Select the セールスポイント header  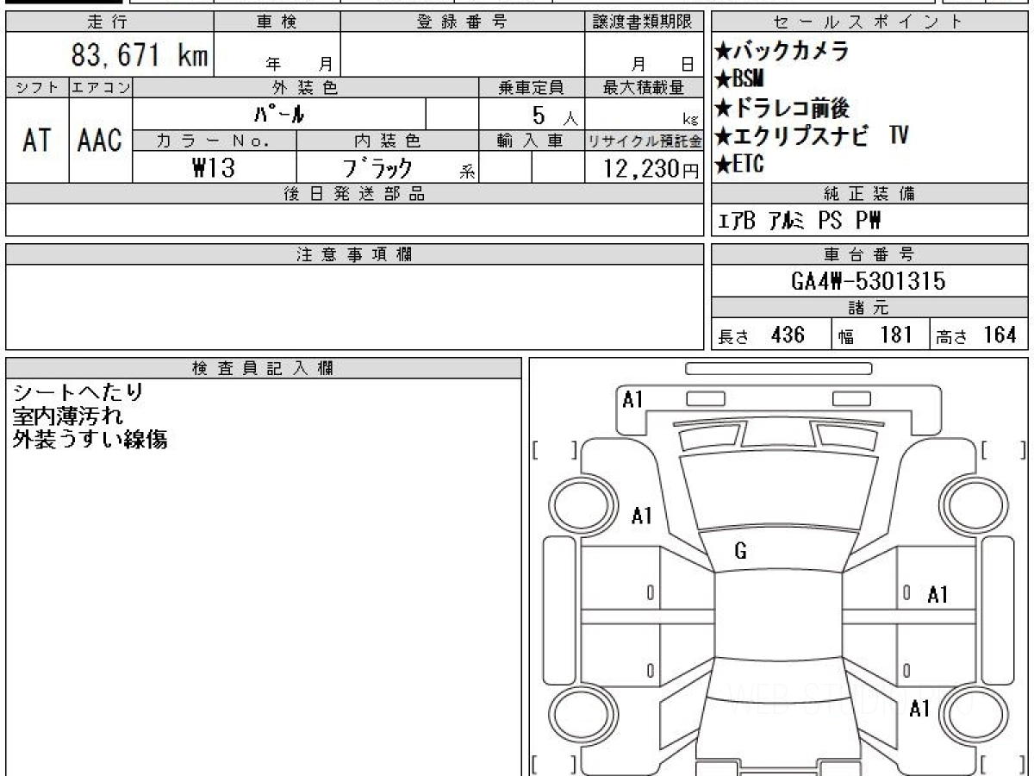(x=869, y=22)
